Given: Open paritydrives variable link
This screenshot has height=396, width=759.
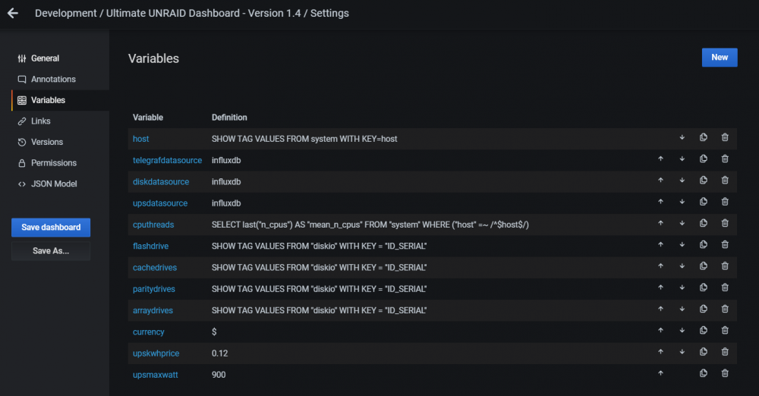Looking at the screenshot, I should tap(154, 289).
